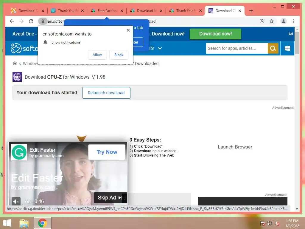
Task: Click Try Now on Grammarly ad
Action: click(x=107, y=152)
